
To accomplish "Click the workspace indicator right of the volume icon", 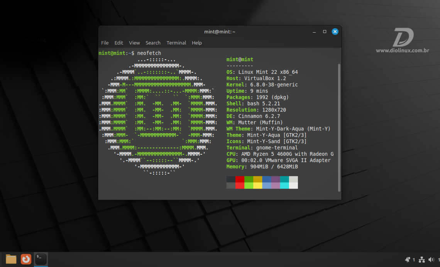I will [x=438, y=260].
